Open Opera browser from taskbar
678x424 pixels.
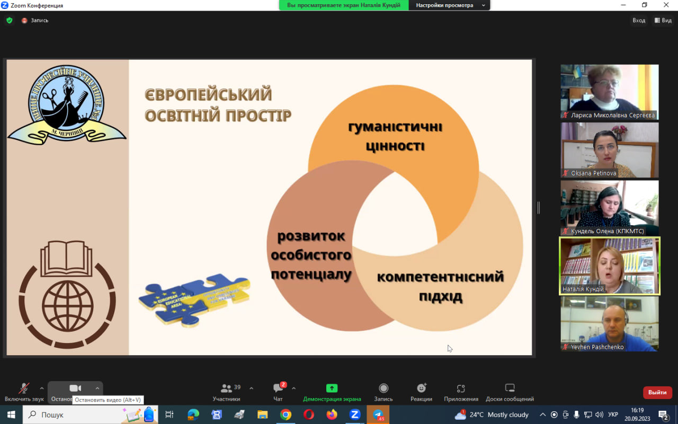point(309,414)
